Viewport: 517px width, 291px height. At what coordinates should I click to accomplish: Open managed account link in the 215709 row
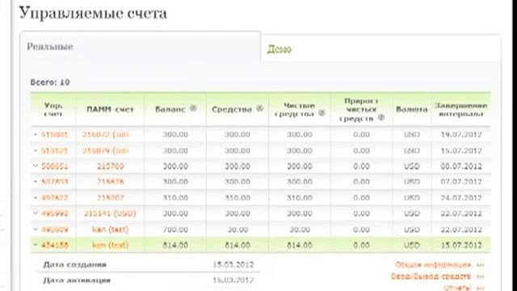pos(54,167)
